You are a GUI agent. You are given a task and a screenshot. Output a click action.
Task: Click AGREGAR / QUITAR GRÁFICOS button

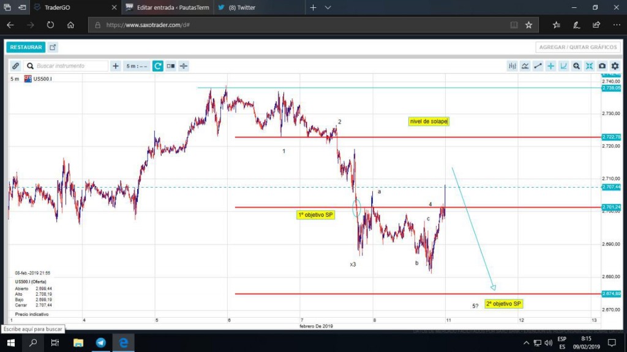[x=578, y=47]
